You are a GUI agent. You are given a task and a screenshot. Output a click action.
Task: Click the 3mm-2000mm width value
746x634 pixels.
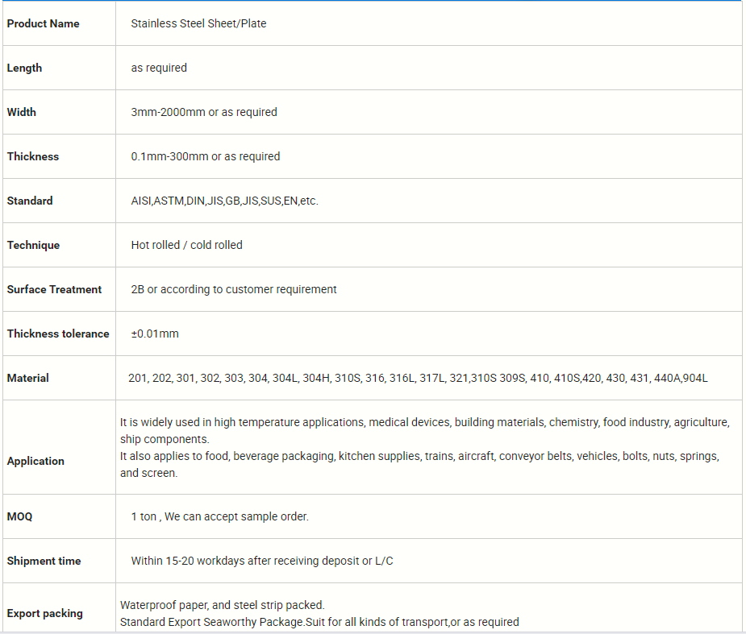coord(204,113)
